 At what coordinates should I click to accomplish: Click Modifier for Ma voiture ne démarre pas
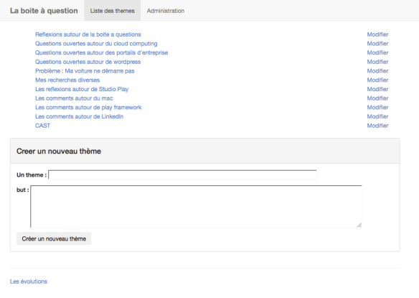pyautogui.click(x=377, y=71)
